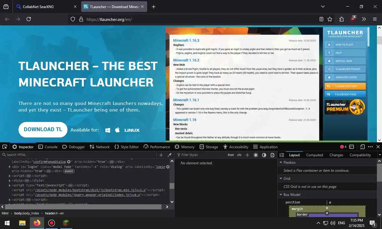Open the Extensions puzzle-piece menu
The width and height of the screenshot is (382, 229).
click(x=342, y=19)
